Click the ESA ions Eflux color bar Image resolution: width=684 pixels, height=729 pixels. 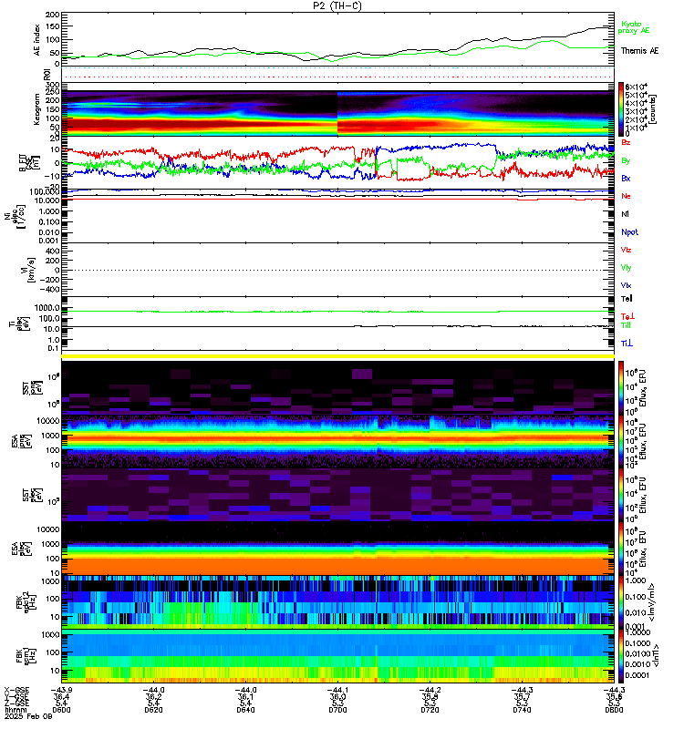point(621,441)
